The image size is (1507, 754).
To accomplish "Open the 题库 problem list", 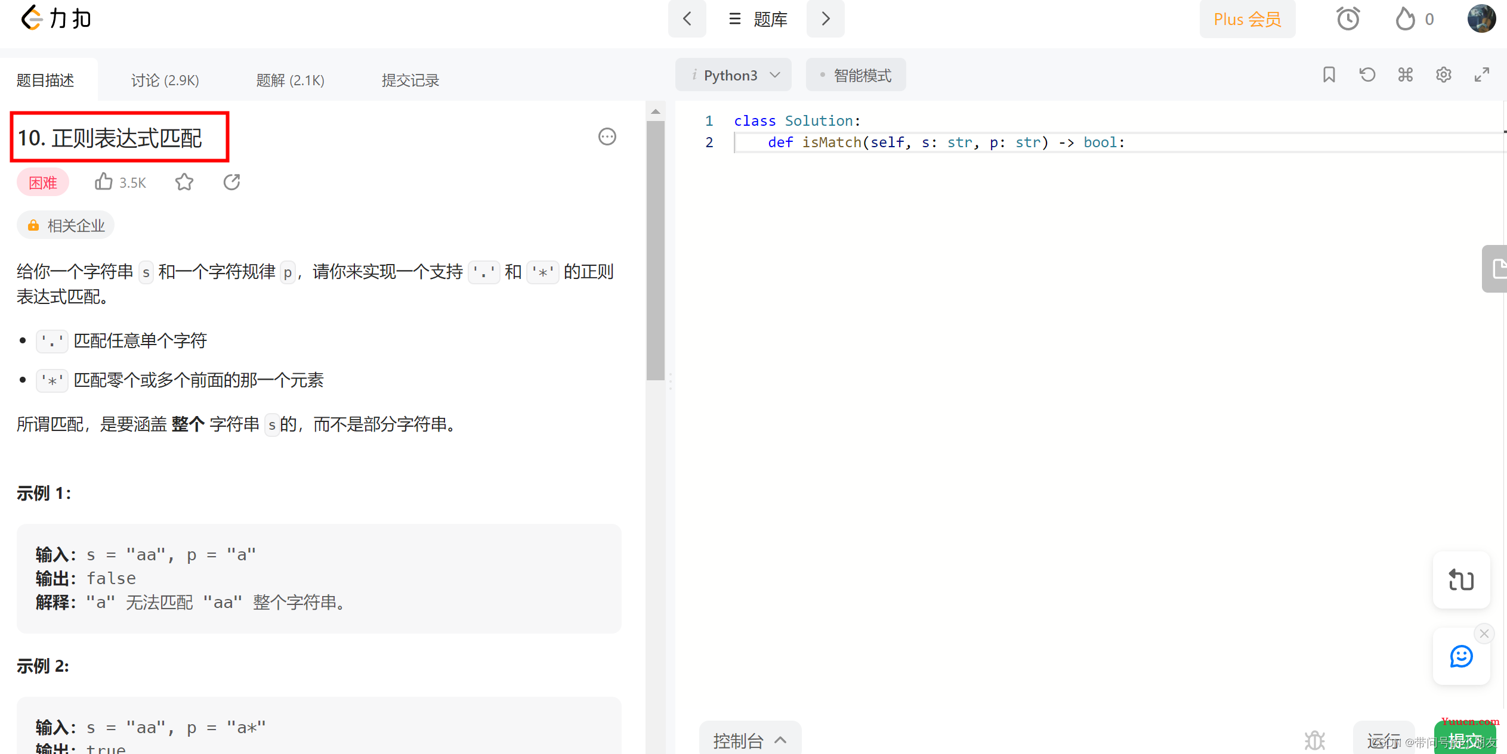I will tap(758, 19).
